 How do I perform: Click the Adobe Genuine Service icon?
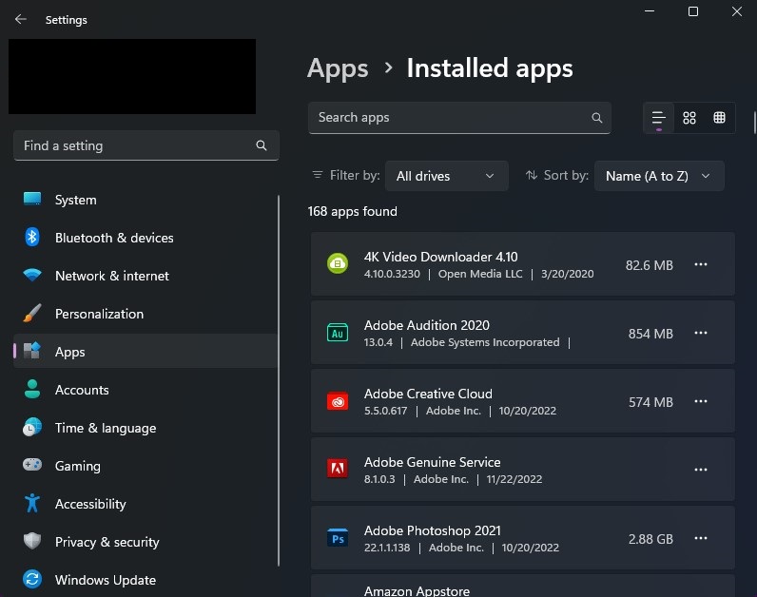coord(338,469)
